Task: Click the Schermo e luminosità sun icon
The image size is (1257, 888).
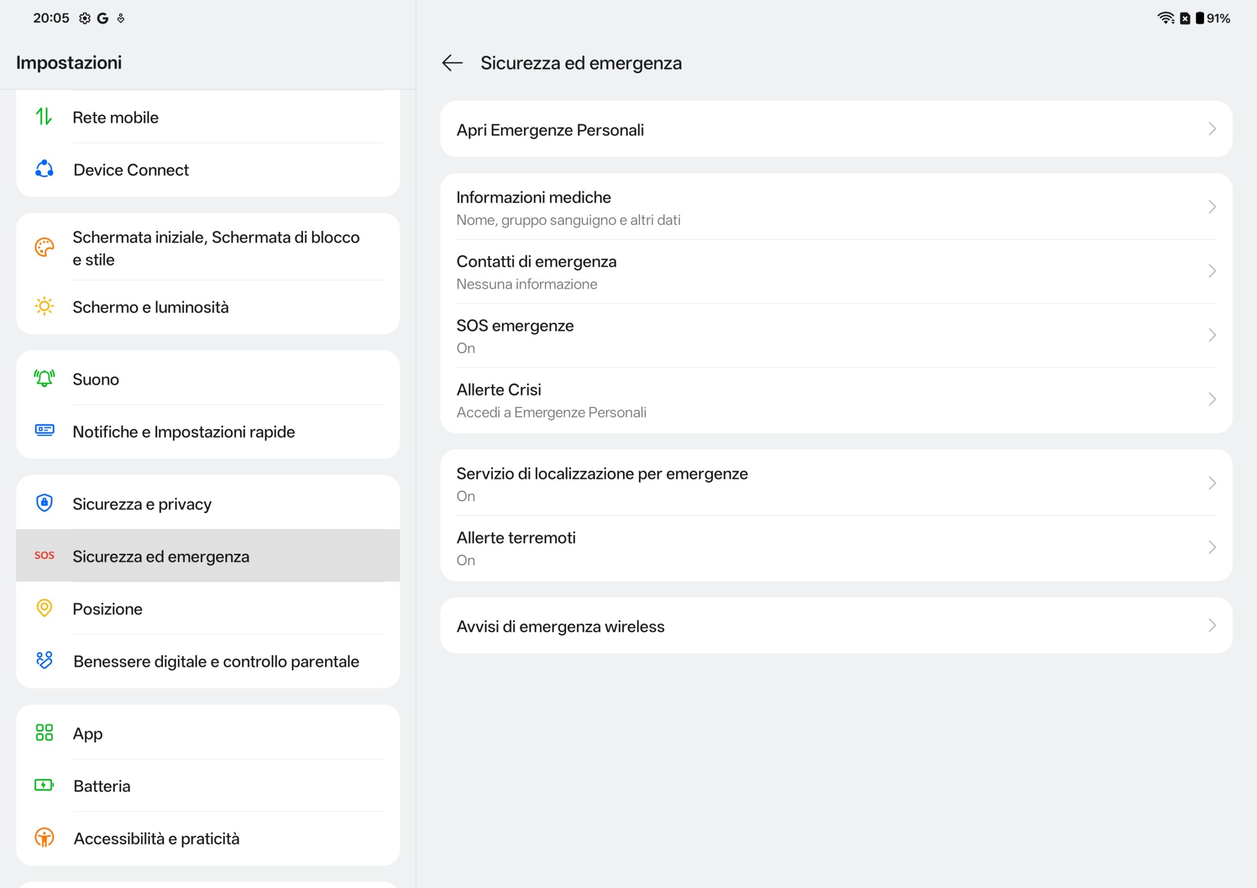Action: click(x=44, y=307)
